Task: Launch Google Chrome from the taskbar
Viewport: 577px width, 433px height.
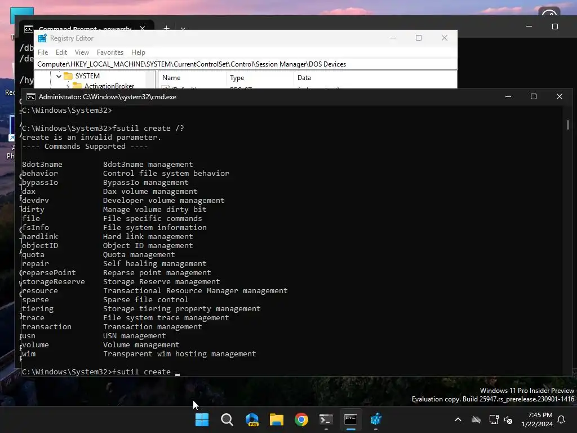Action: click(x=301, y=419)
